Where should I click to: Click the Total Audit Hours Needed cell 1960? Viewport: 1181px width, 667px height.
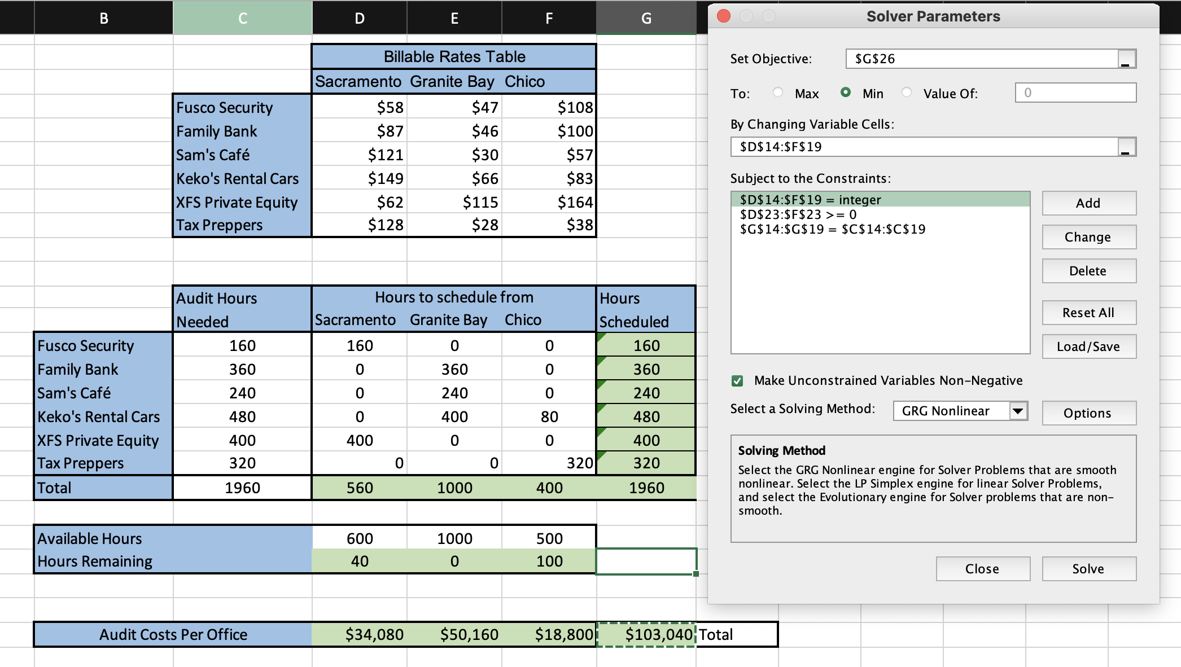243,488
